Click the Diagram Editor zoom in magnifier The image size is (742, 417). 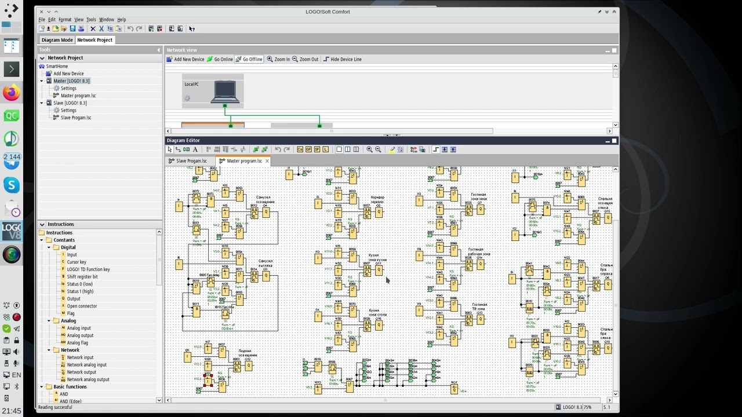369,149
